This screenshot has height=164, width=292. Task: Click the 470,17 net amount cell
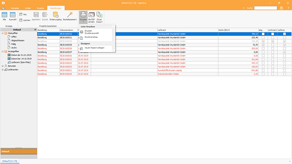pos(238,63)
